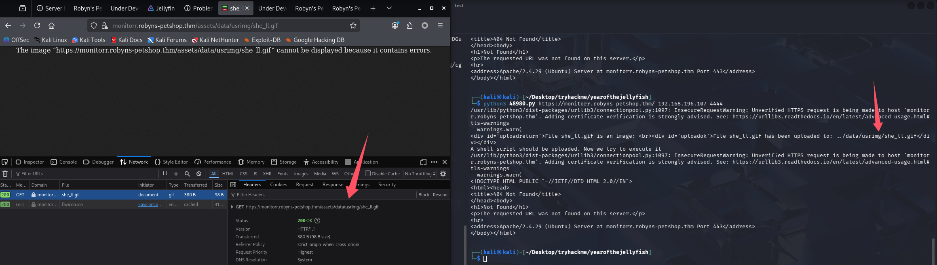
Task: Activate the element picker icon in DevTools
Action: tap(5, 162)
